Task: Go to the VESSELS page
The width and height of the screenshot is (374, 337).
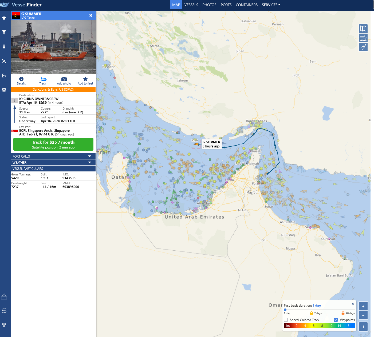Action: tap(191, 5)
